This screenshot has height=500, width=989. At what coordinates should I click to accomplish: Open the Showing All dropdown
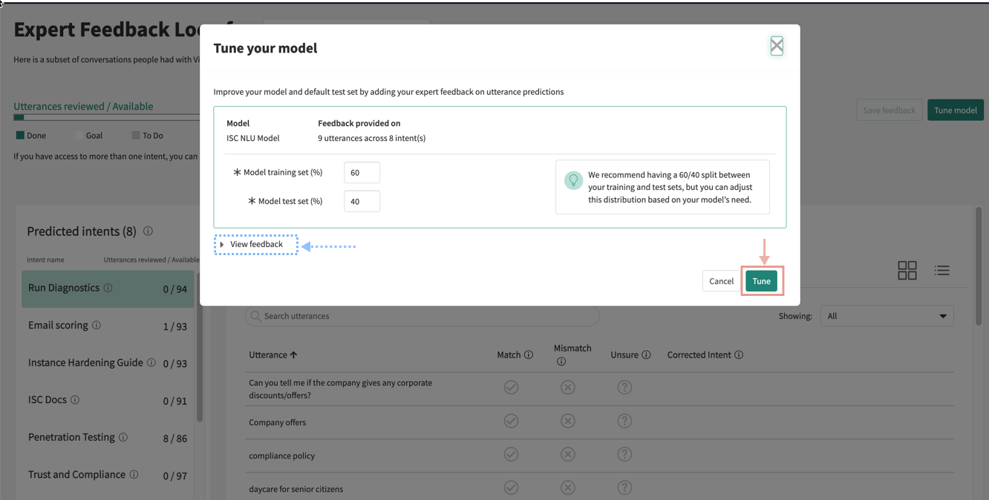point(887,316)
